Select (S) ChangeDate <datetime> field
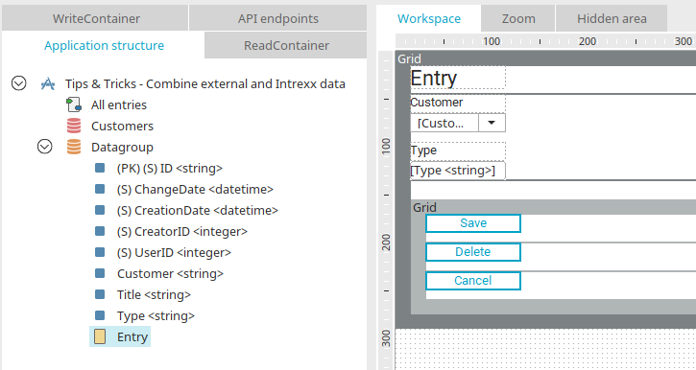 tap(195, 189)
